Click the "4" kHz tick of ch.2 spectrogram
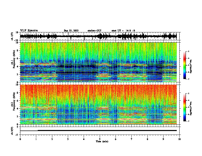Viewport: 202px width, 156px height. tap(18, 109)
